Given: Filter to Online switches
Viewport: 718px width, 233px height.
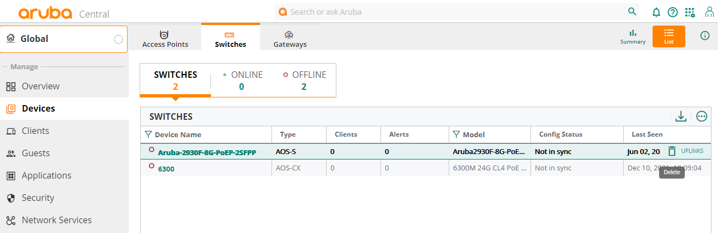Looking at the screenshot, I should point(242,80).
